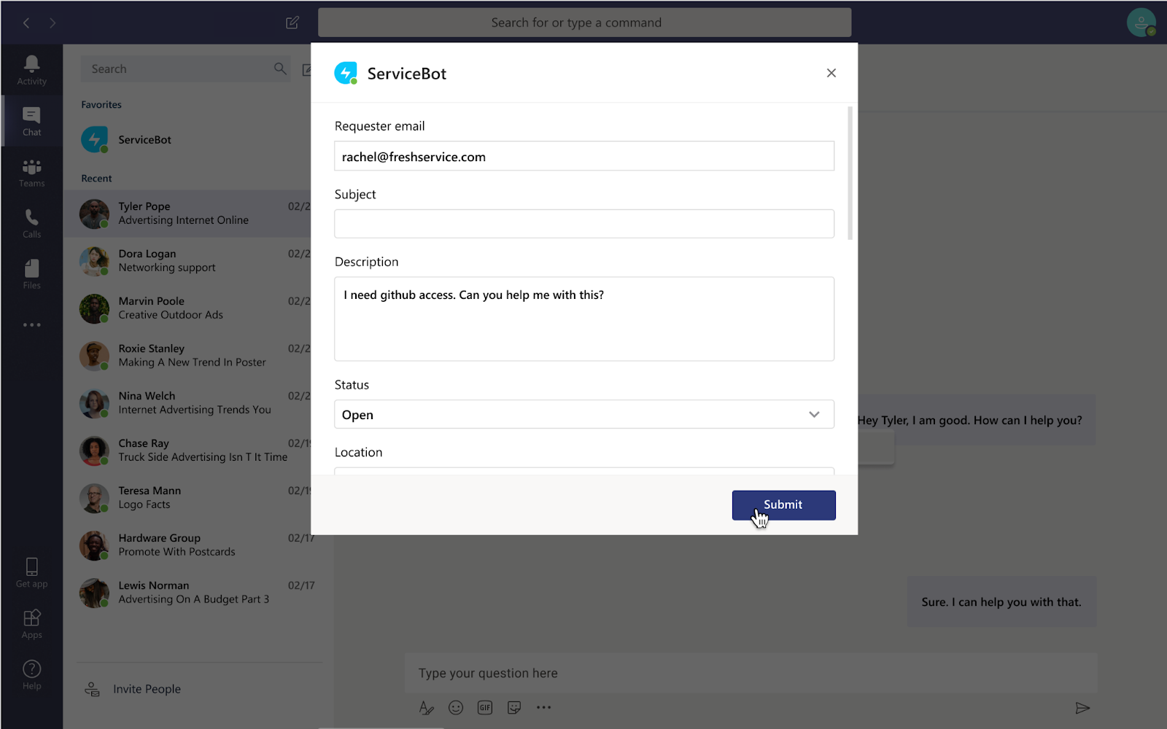
Task: Open Files in the sidebar
Action: point(31,274)
